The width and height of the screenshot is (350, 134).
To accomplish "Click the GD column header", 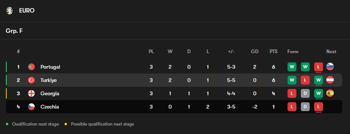I will 255,52.
